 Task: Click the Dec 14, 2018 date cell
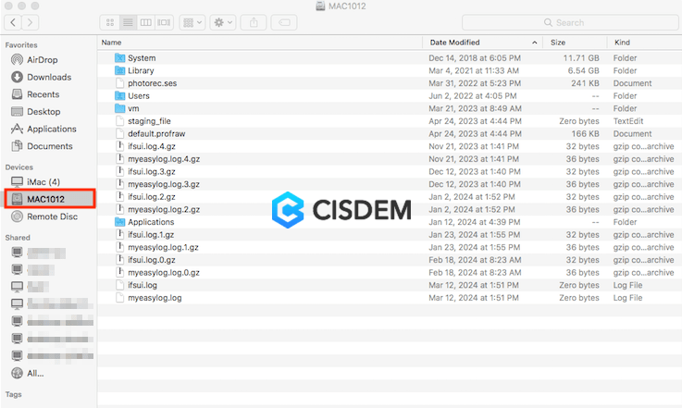coord(475,58)
